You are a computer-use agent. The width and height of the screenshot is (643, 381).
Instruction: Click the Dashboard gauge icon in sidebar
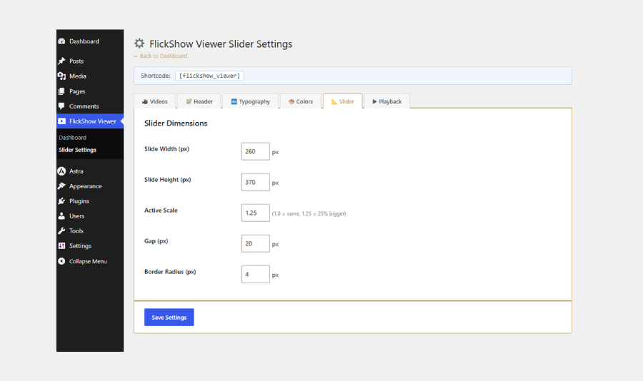coord(61,41)
